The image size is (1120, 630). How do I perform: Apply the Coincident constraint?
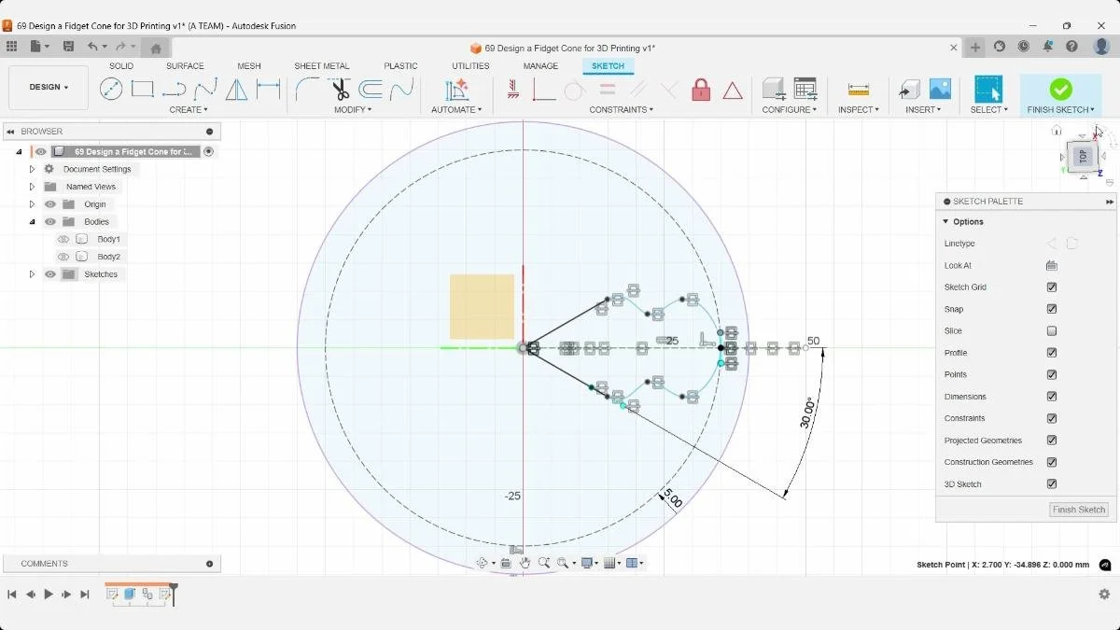543,90
